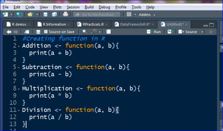Focus the Go to file/function field

pos(97,14)
